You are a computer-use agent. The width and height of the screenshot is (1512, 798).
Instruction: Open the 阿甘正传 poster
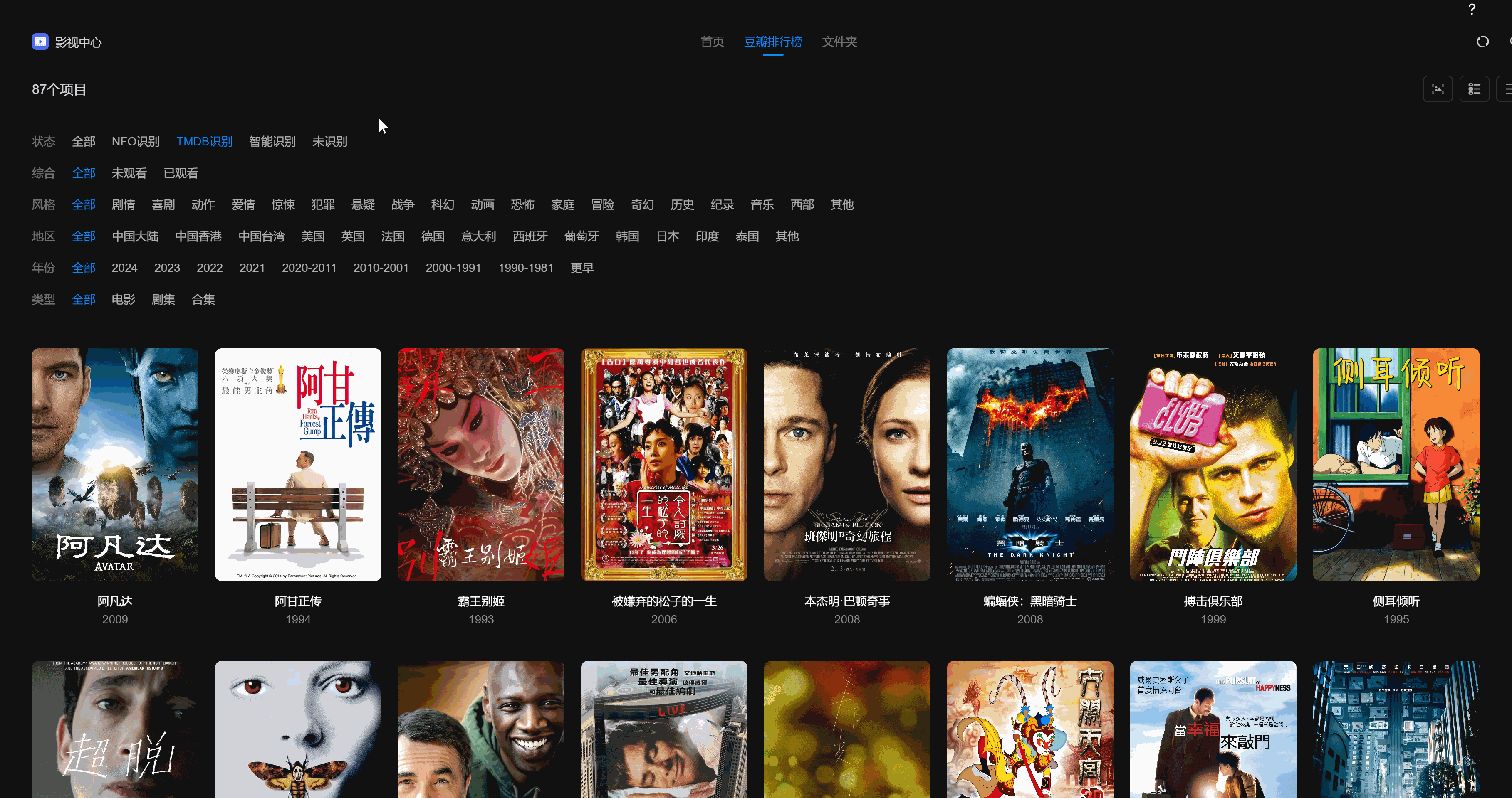(x=298, y=464)
